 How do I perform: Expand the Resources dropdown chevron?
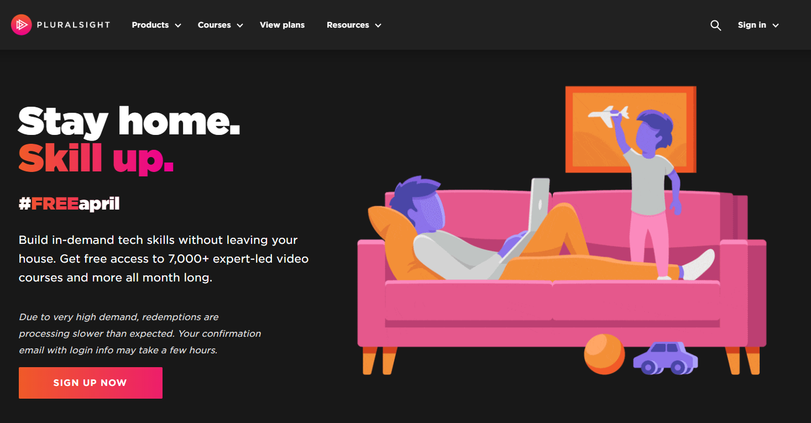click(x=378, y=25)
